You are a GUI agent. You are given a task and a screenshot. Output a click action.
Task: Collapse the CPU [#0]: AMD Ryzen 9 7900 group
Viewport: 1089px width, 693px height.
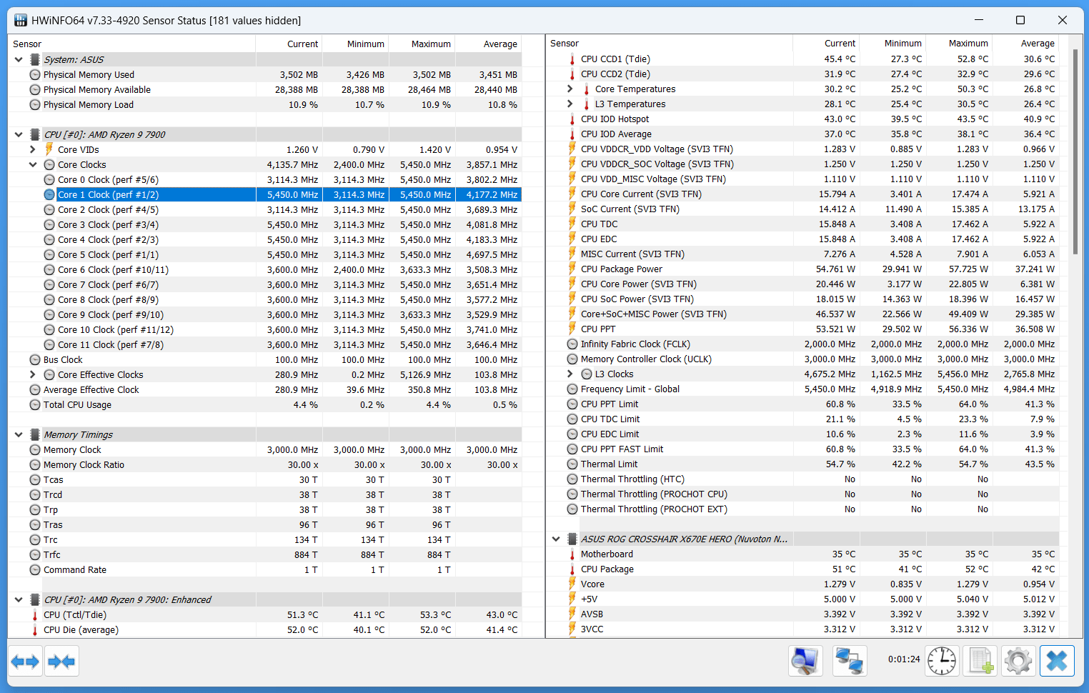point(19,134)
